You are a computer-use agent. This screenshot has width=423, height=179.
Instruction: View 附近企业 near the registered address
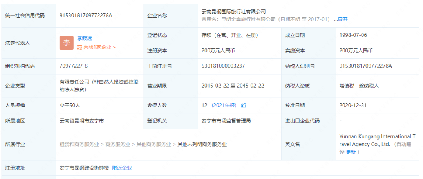122,168
